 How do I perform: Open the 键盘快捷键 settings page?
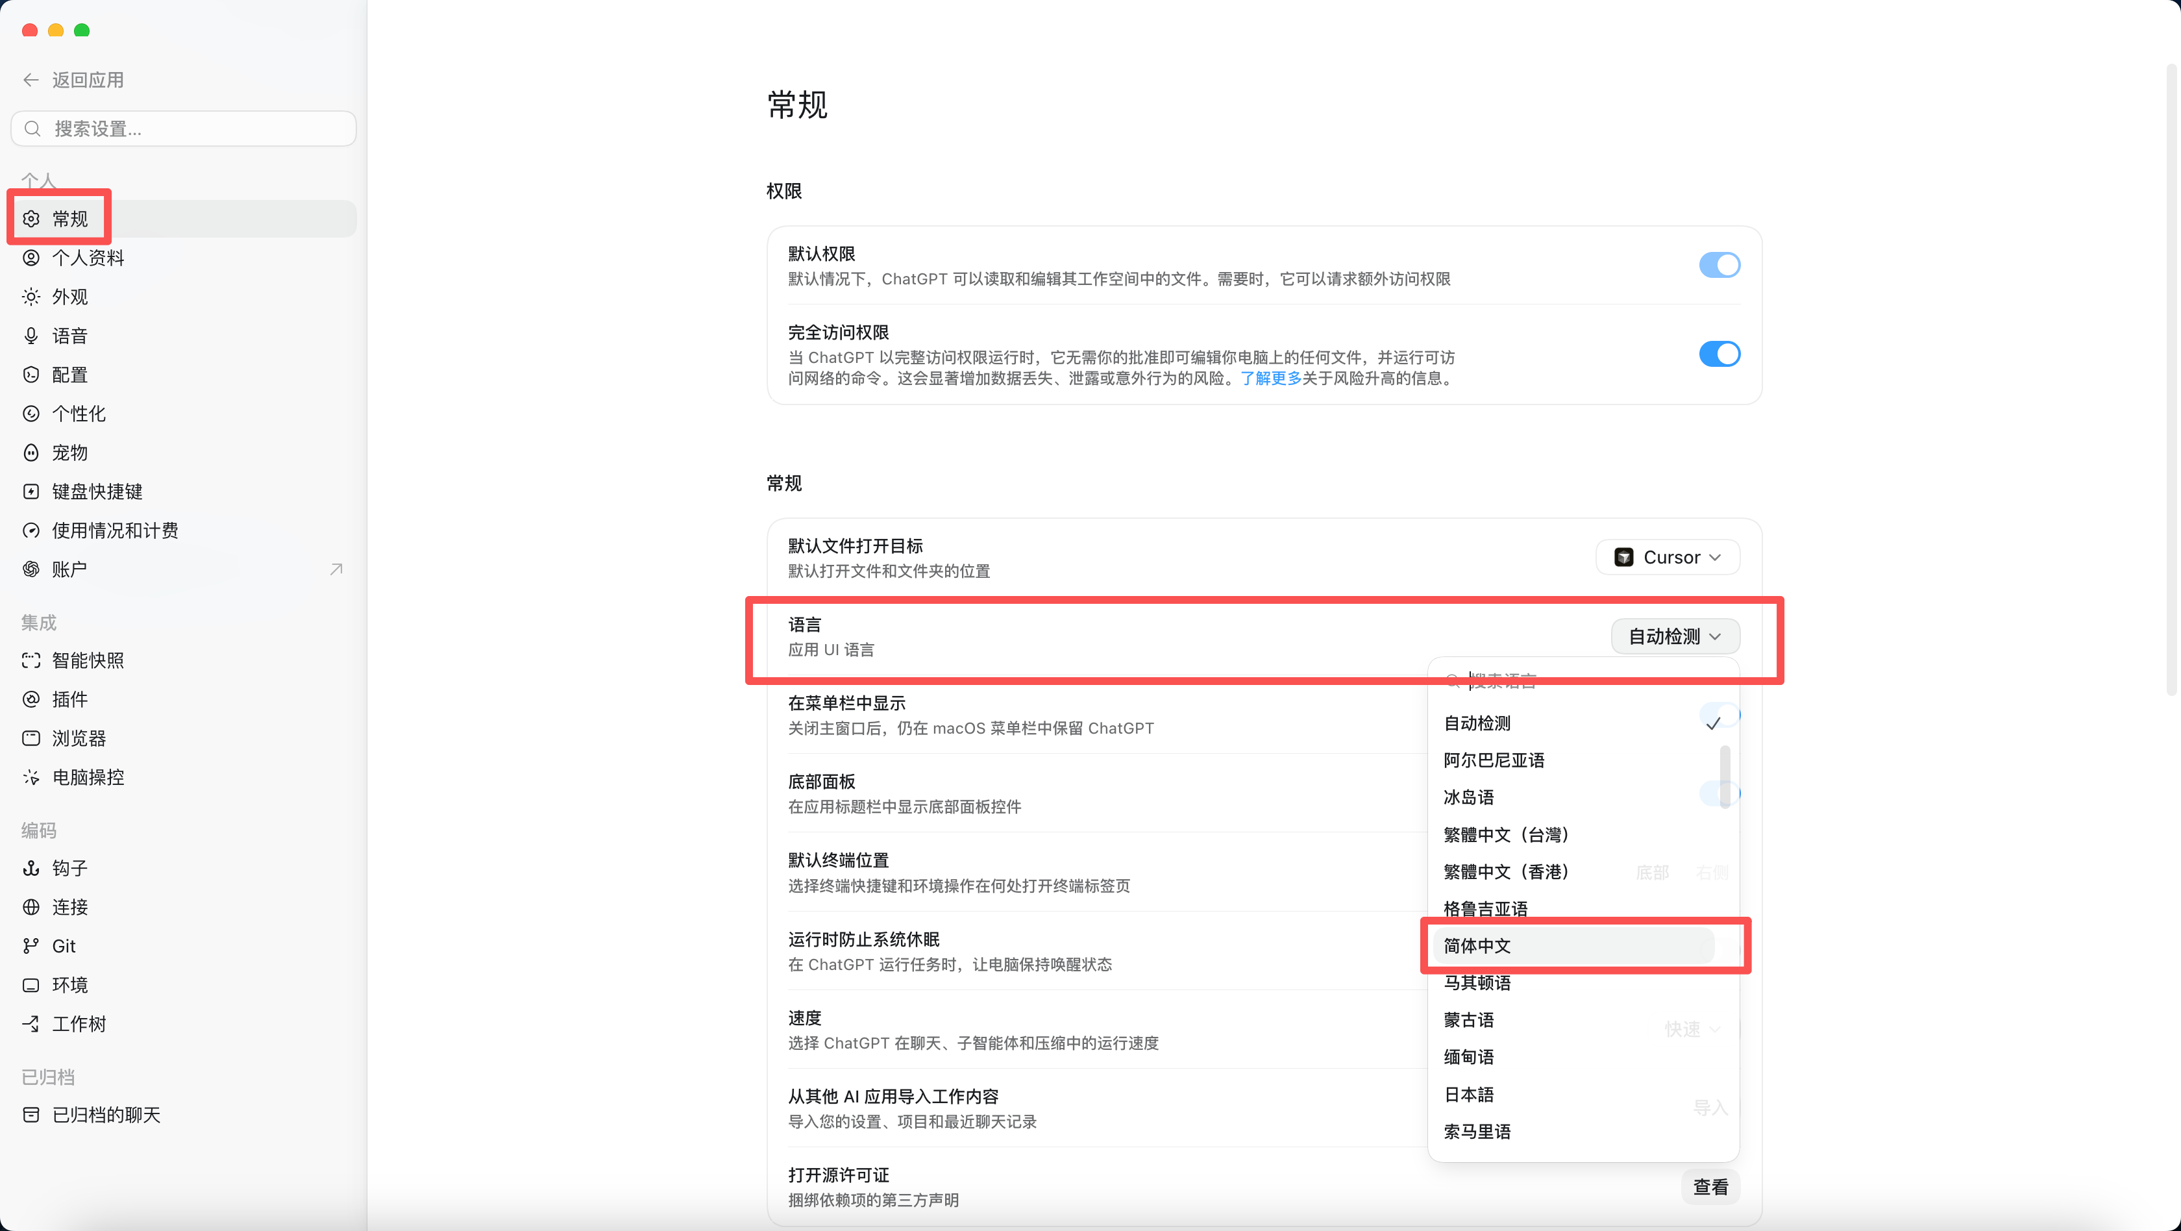[183, 492]
